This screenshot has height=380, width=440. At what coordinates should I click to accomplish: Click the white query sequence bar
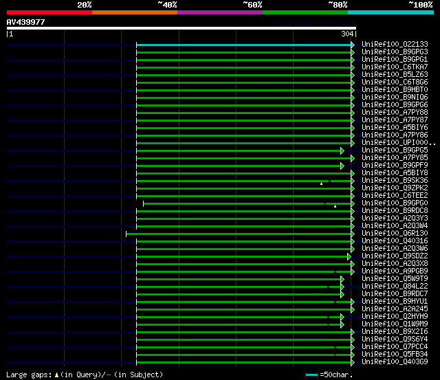181,28
